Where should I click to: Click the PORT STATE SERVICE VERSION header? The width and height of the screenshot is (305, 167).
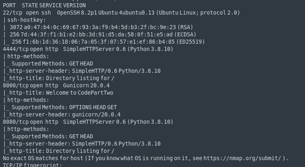(44, 5)
